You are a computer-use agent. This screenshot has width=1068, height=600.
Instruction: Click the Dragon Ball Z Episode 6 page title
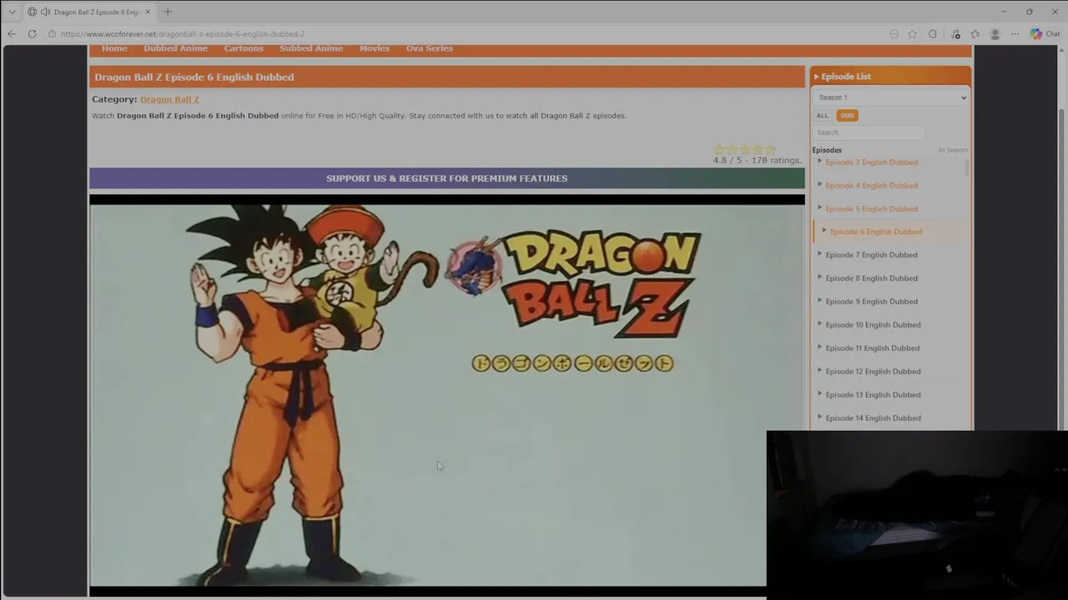click(194, 77)
